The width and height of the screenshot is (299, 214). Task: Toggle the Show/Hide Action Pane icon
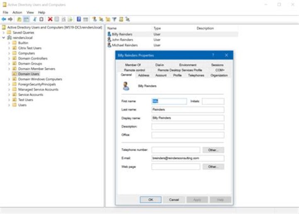pyautogui.click(x=86, y=19)
